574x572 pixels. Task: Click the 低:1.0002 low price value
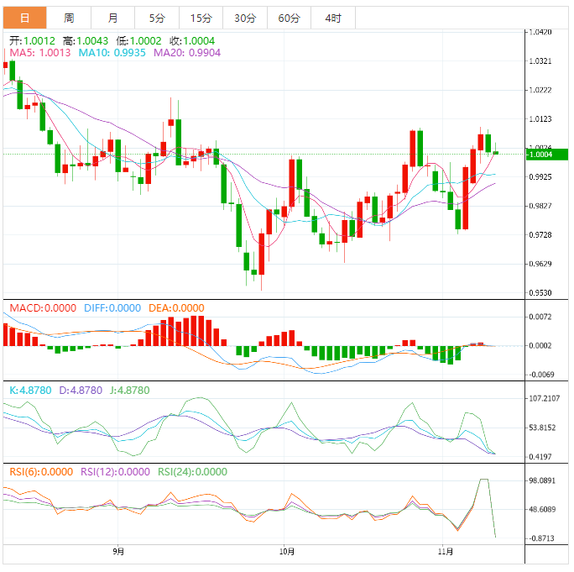(x=138, y=40)
